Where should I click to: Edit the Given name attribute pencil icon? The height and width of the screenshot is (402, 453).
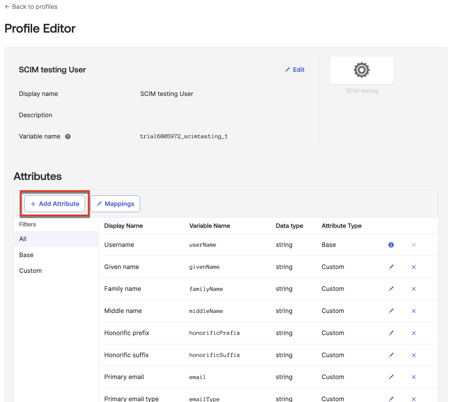click(x=391, y=267)
